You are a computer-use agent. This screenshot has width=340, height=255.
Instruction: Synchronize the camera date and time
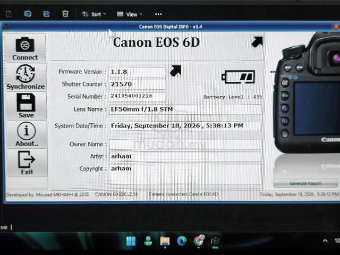(25, 76)
